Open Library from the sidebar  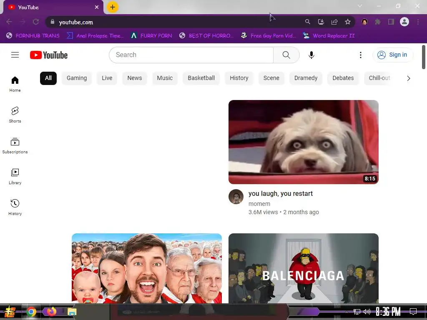(x=15, y=176)
